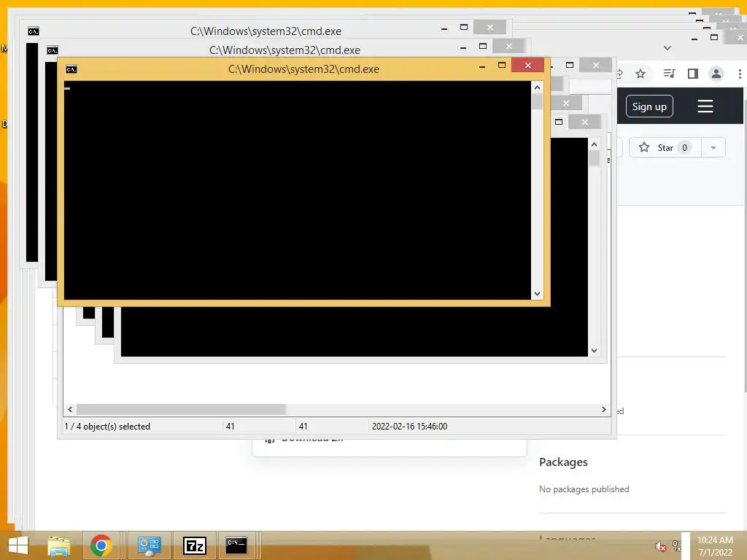Click the left arrow of 7-Zip's horizontal scrollbar

[70, 410]
